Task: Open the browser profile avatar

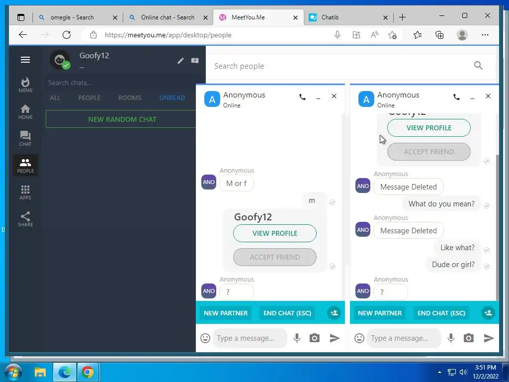Action: (462, 35)
